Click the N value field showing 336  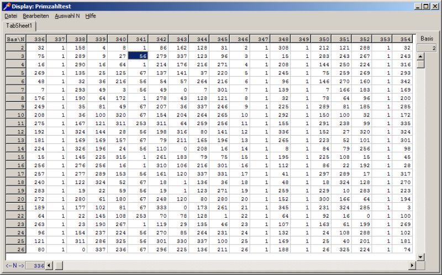(35, 266)
